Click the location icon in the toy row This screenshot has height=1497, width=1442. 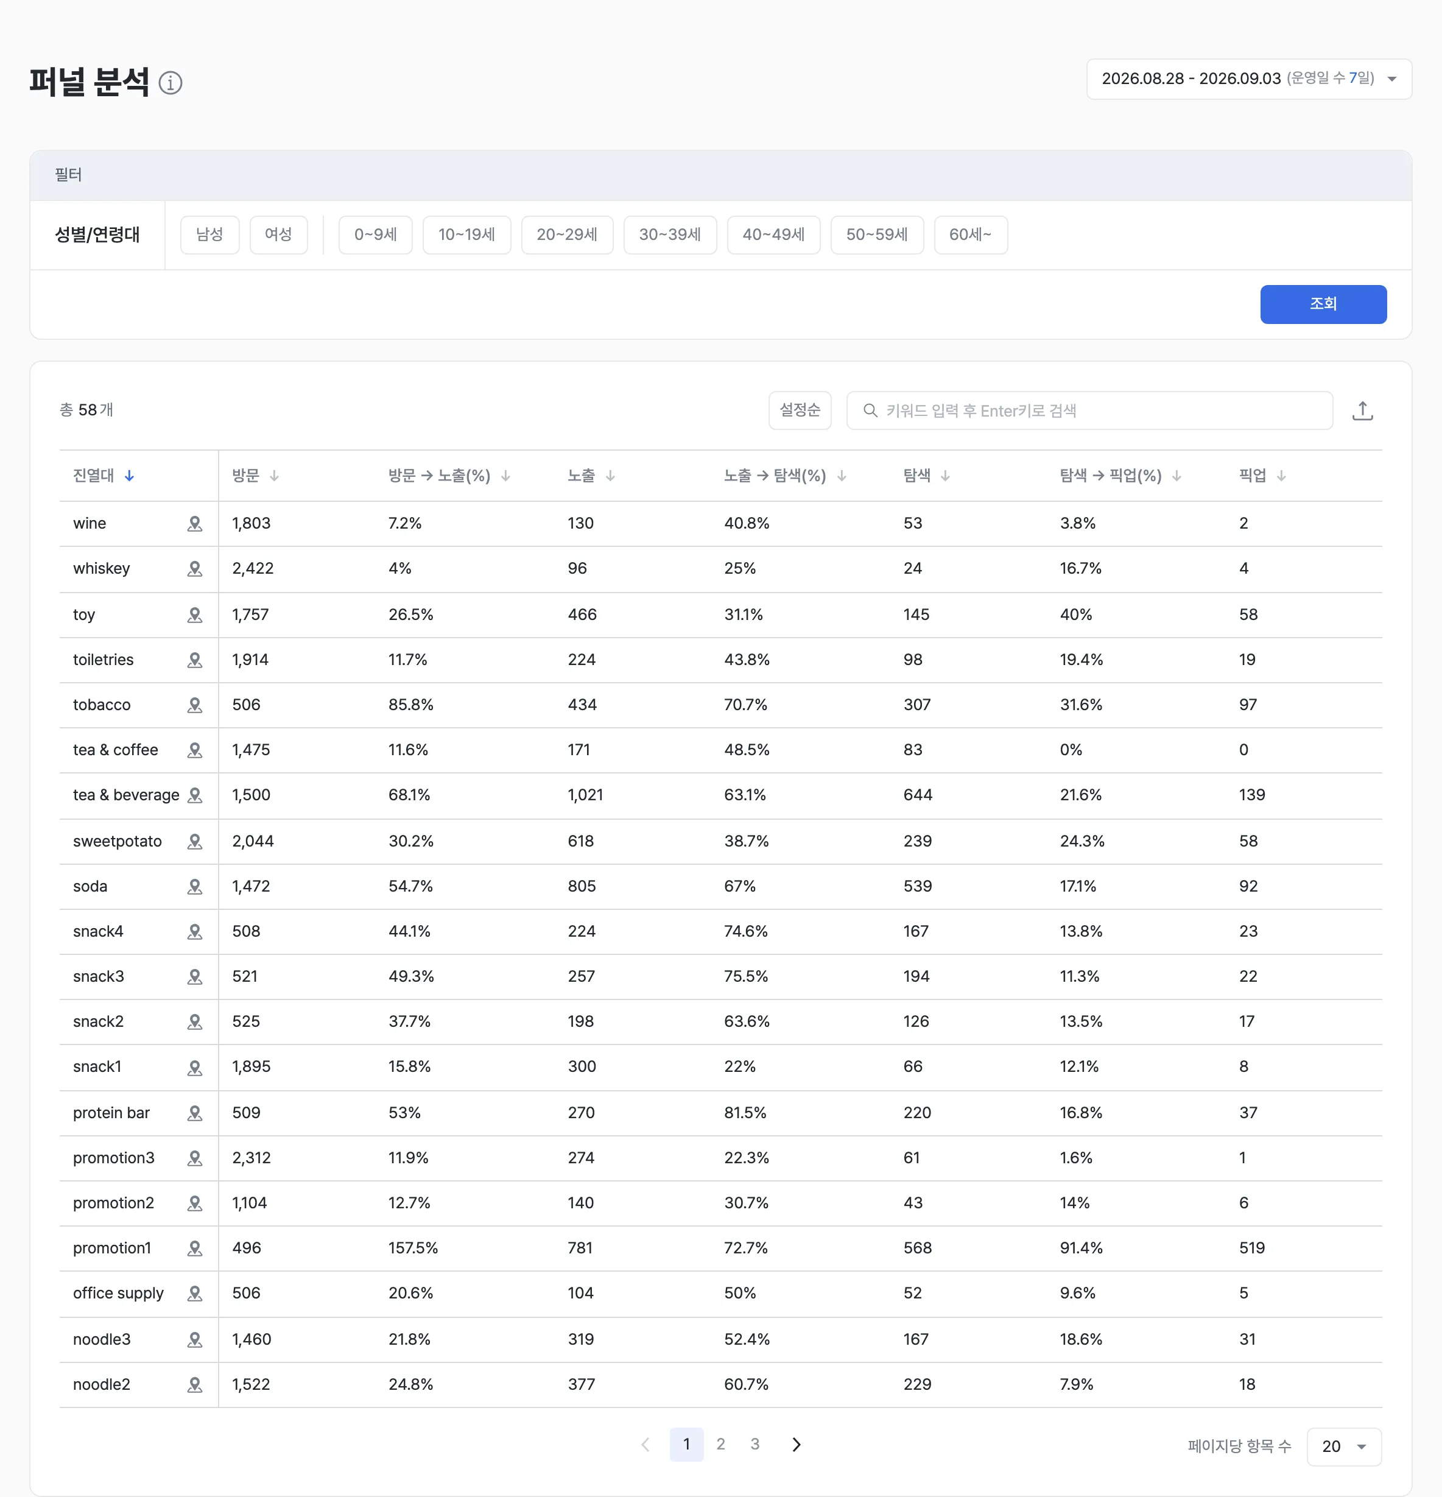point(195,615)
